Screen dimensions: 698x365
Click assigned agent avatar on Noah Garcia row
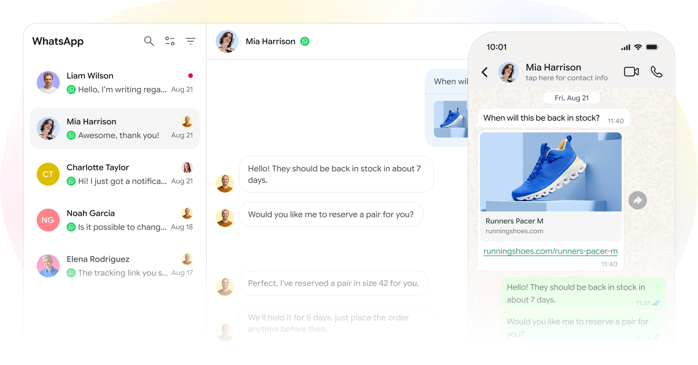[x=187, y=213]
